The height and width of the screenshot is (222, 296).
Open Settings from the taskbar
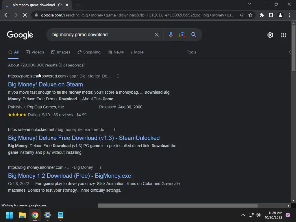pos(48,215)
